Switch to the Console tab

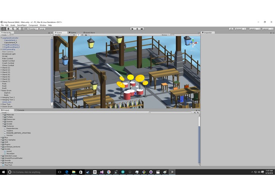click(x=20, y=110)
